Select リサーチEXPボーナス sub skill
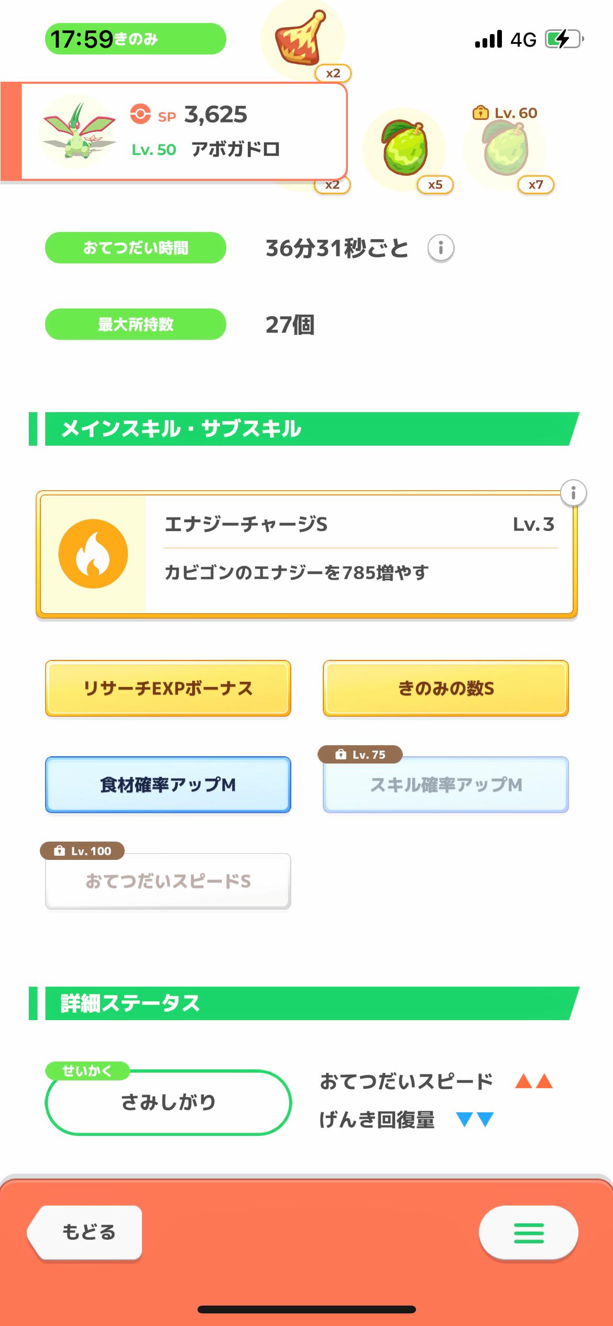Image resolution: width=613 pixels, height=1326 pixels. 168,688
